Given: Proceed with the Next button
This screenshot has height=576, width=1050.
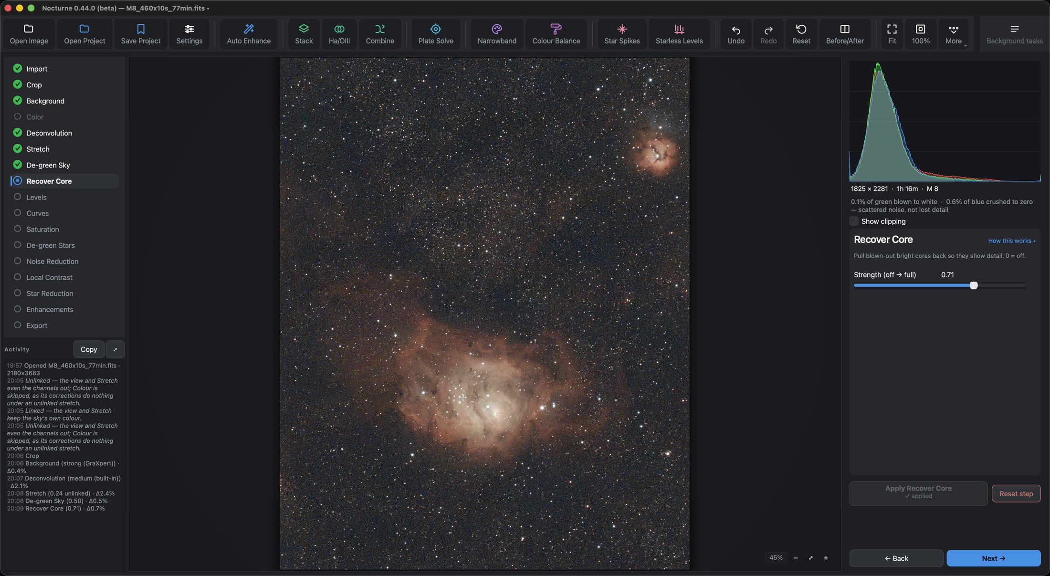Looking at the screenshot, I should coord(993,558).
